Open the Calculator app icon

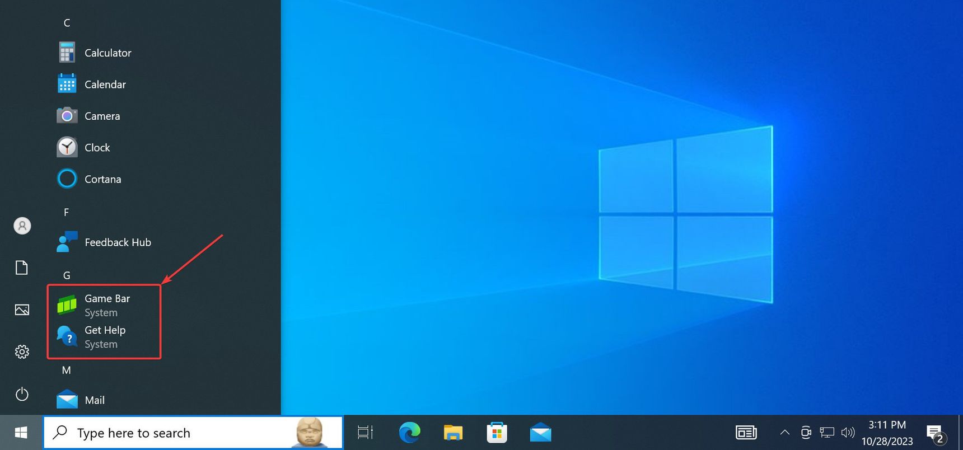67,53
